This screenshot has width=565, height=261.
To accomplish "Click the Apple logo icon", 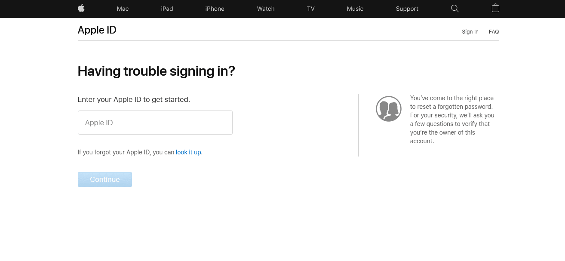I will [x=81, y=9].
